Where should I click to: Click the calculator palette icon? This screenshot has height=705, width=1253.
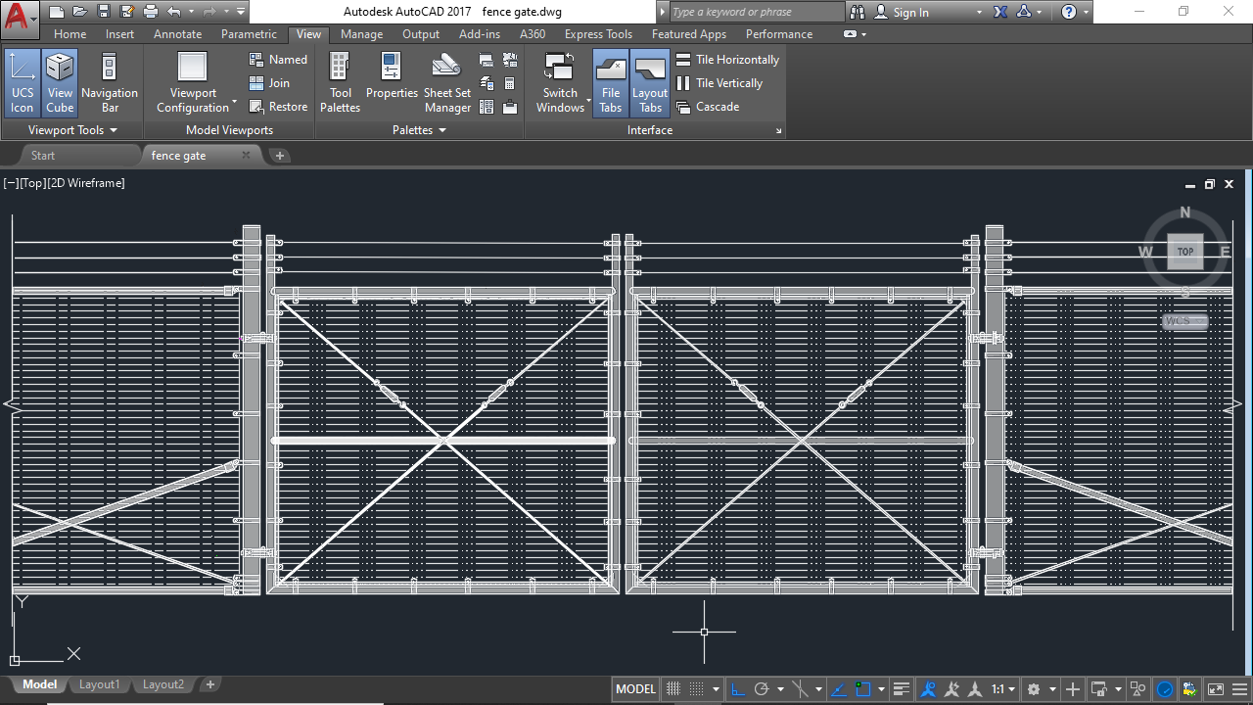tap(510, 83)
